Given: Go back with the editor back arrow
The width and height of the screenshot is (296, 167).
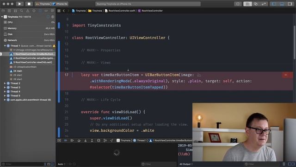Looking at the screenshot, I should click(x=64, y=11).
